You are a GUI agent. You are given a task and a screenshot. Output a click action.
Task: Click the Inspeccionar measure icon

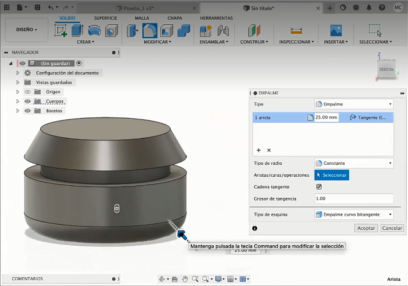[296, 30]
